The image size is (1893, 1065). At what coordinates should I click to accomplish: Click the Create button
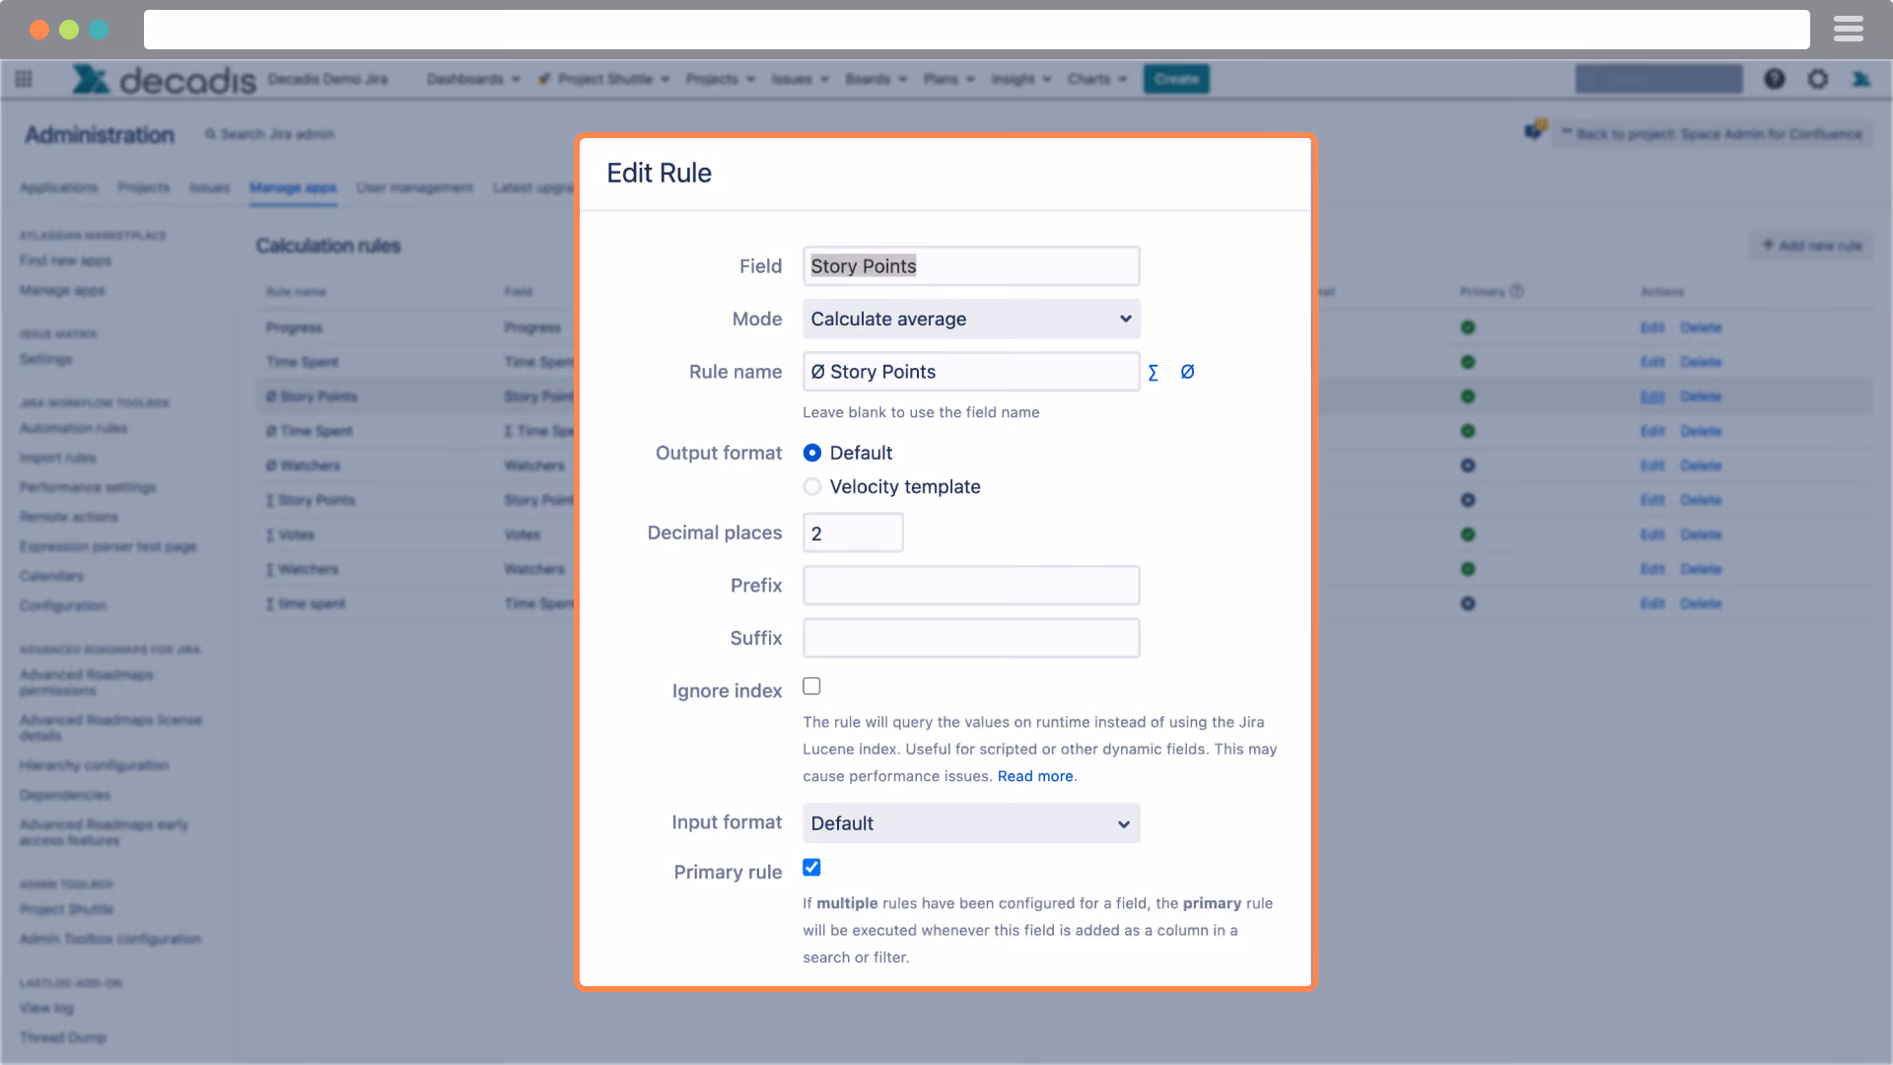tap(1176, 79)
